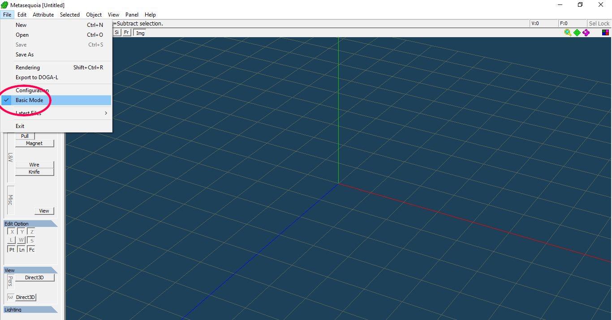Image resolution: width=612 pixels, height=320 pixels.
Task: Collapse the Edit Option panel header
Action: pos(30,224)
